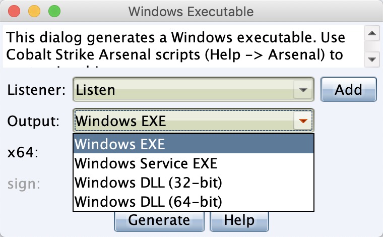Choose Windows Service EXE from the list
This screenshot has width=383, height=237.
(x=194, y=163)
